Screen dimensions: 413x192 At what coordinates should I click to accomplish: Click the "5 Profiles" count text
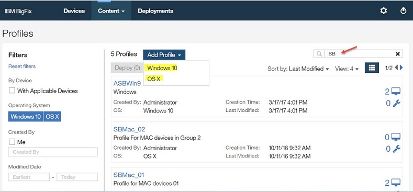coord(124,54)
